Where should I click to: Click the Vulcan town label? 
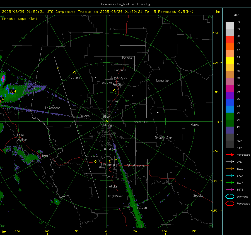point(142,208)
